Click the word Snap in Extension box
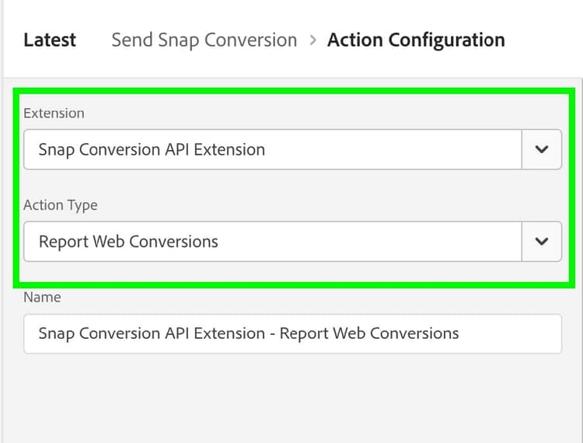The image size is (583, 443). click(57, 149)
